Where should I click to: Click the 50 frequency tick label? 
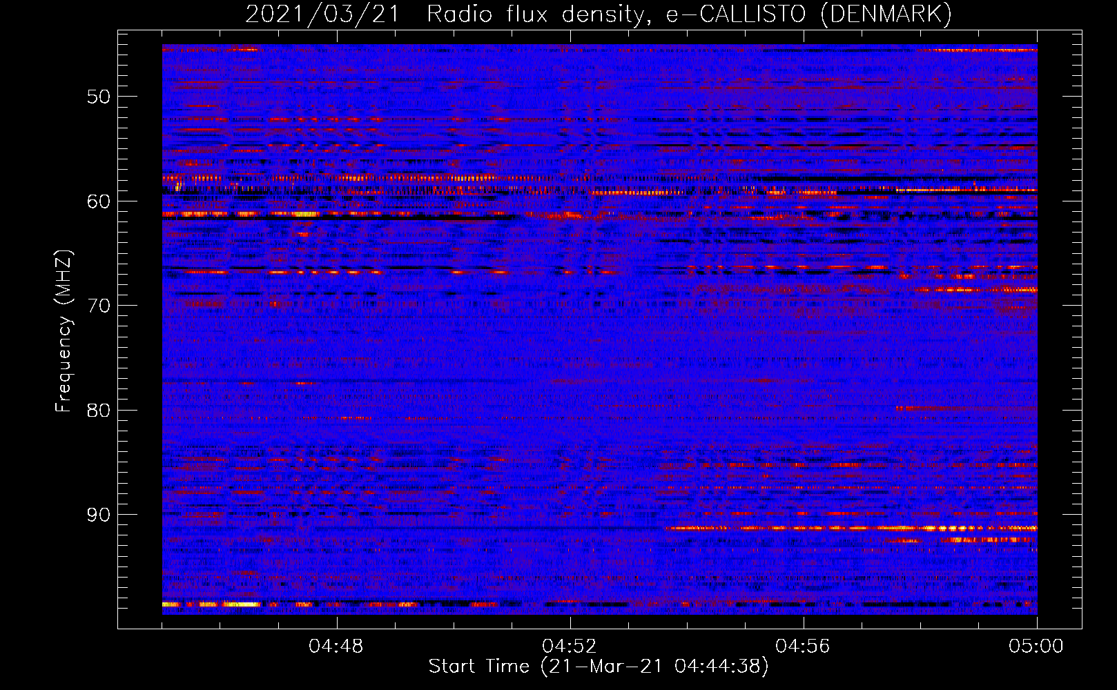(x=99, y=97)
